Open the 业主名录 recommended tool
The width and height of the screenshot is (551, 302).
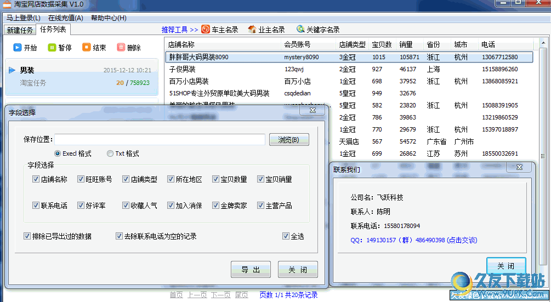[266, 30]
